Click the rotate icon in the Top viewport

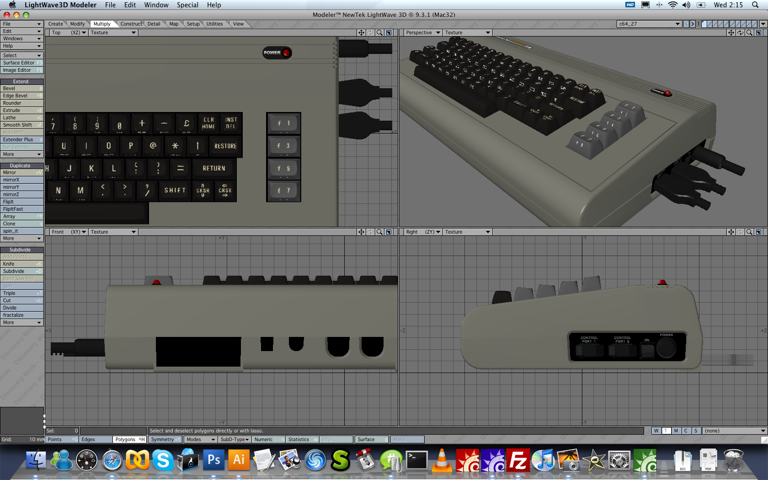click(370, 33)
